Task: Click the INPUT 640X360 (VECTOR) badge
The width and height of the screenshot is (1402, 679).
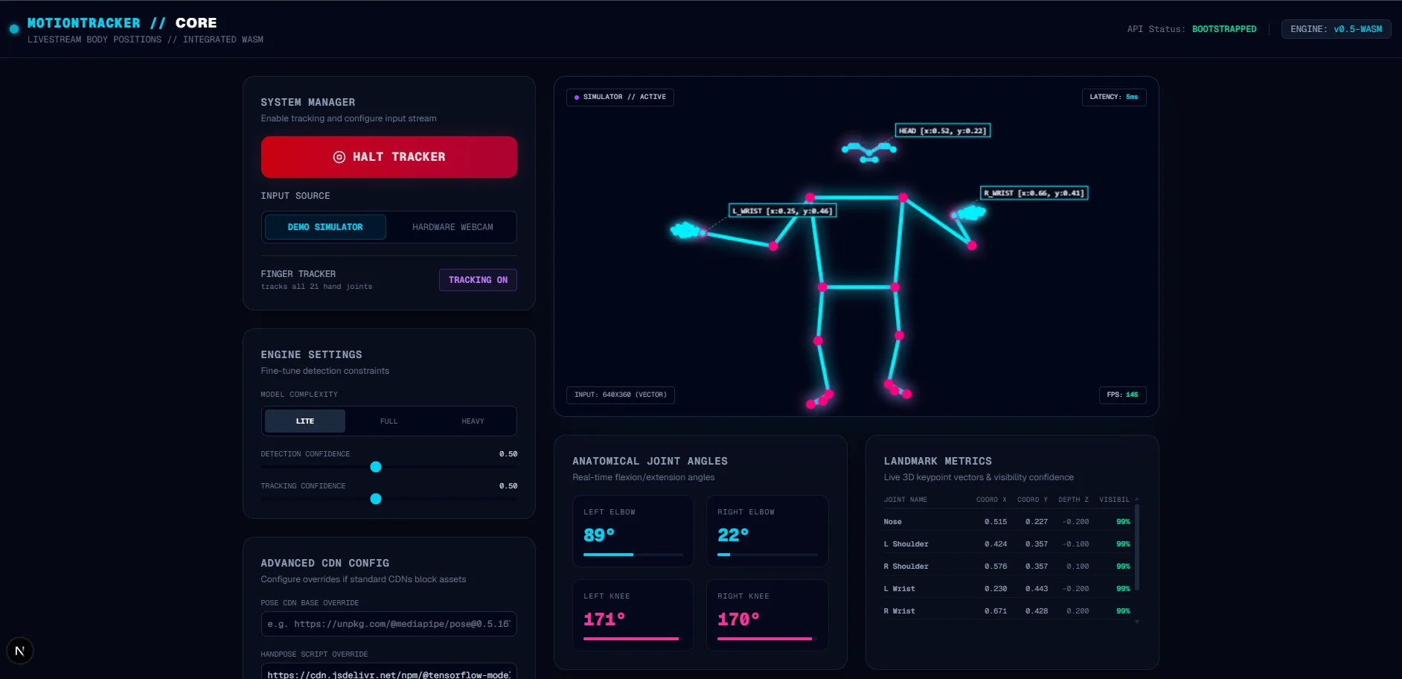Action: click(621, 395)
